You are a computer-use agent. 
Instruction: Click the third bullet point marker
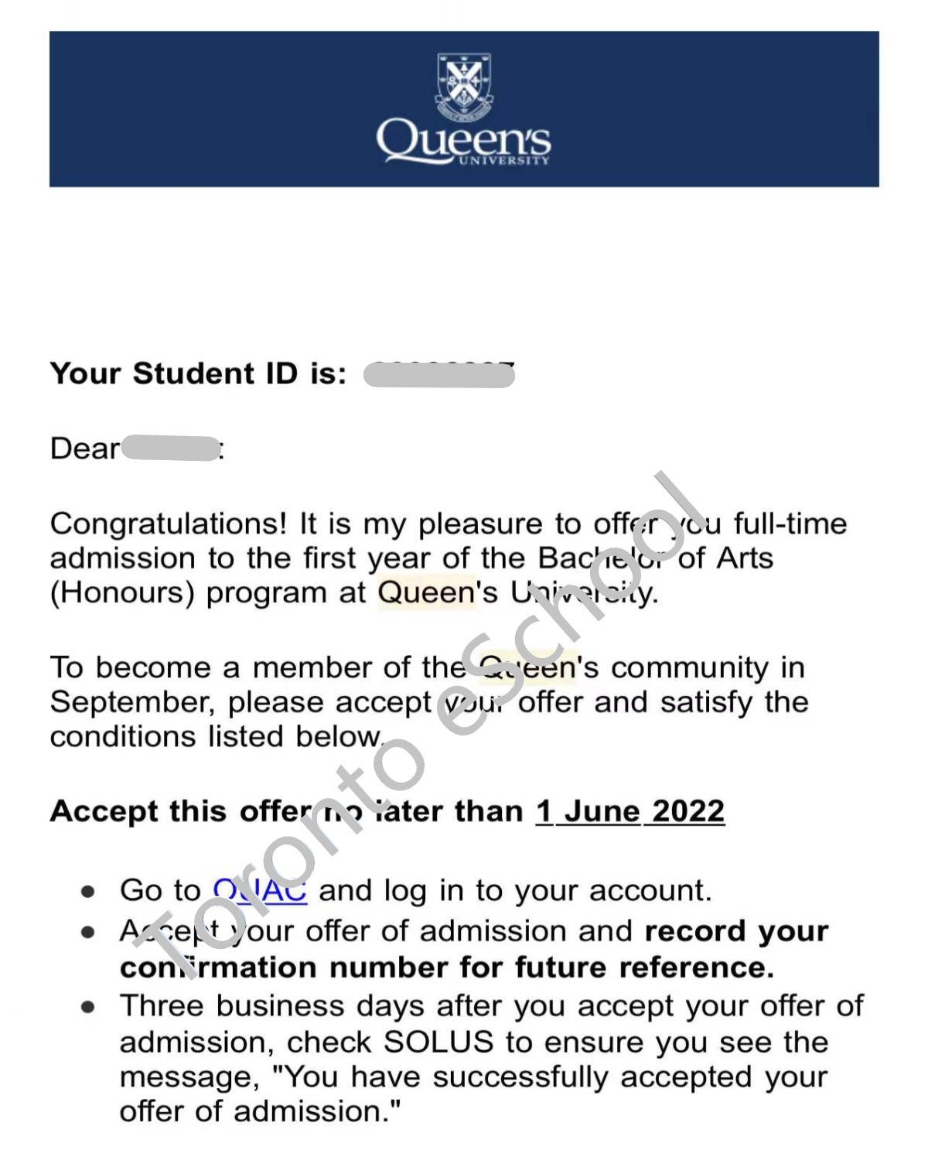coord(88,1007)
